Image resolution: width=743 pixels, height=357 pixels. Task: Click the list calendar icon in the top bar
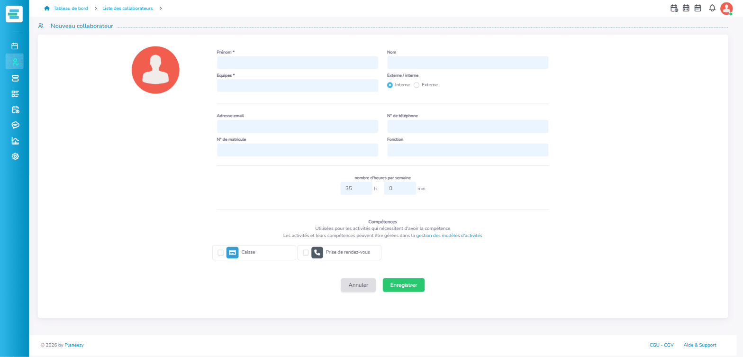pos(698,8)
